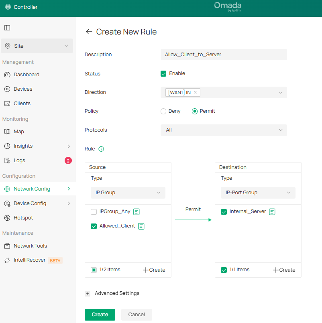
Task: Click the Advanced Settings label
Action: [117, 293]
